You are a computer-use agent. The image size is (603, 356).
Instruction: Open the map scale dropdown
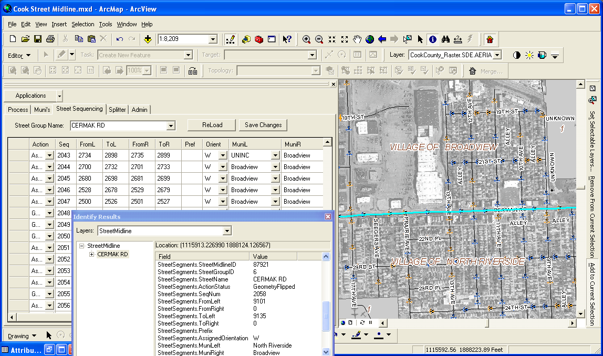click(213, 39)
